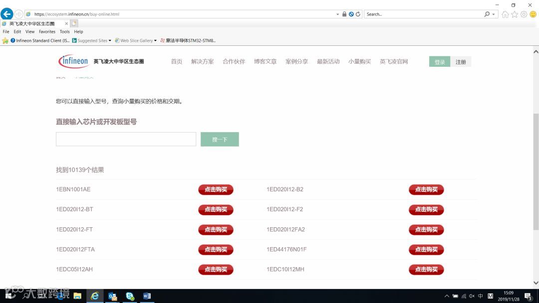Click the 中 input method indicator
Viewport: 539px width, 303px height.
coord(480,296)
